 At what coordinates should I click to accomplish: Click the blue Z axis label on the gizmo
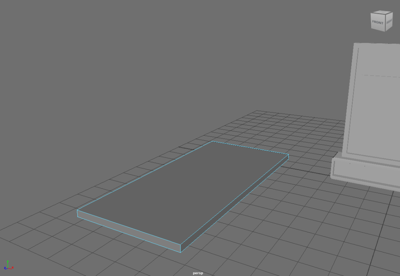coord(5,268)
